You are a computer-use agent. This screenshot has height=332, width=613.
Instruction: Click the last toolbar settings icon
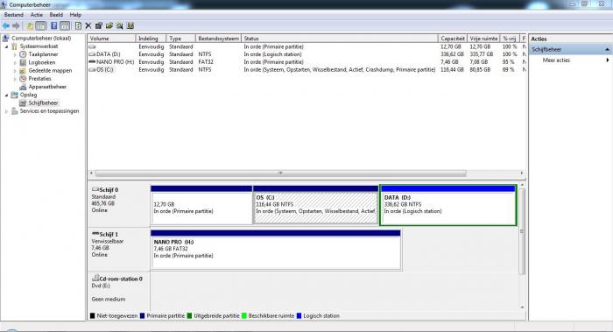pyautogui.click(x=130, y=25)
